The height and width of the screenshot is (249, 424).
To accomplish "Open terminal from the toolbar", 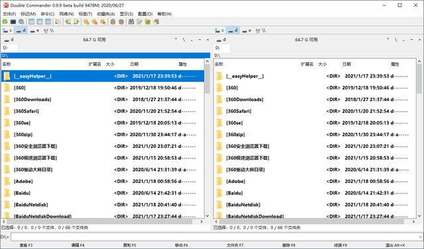I will pos(13,22).
